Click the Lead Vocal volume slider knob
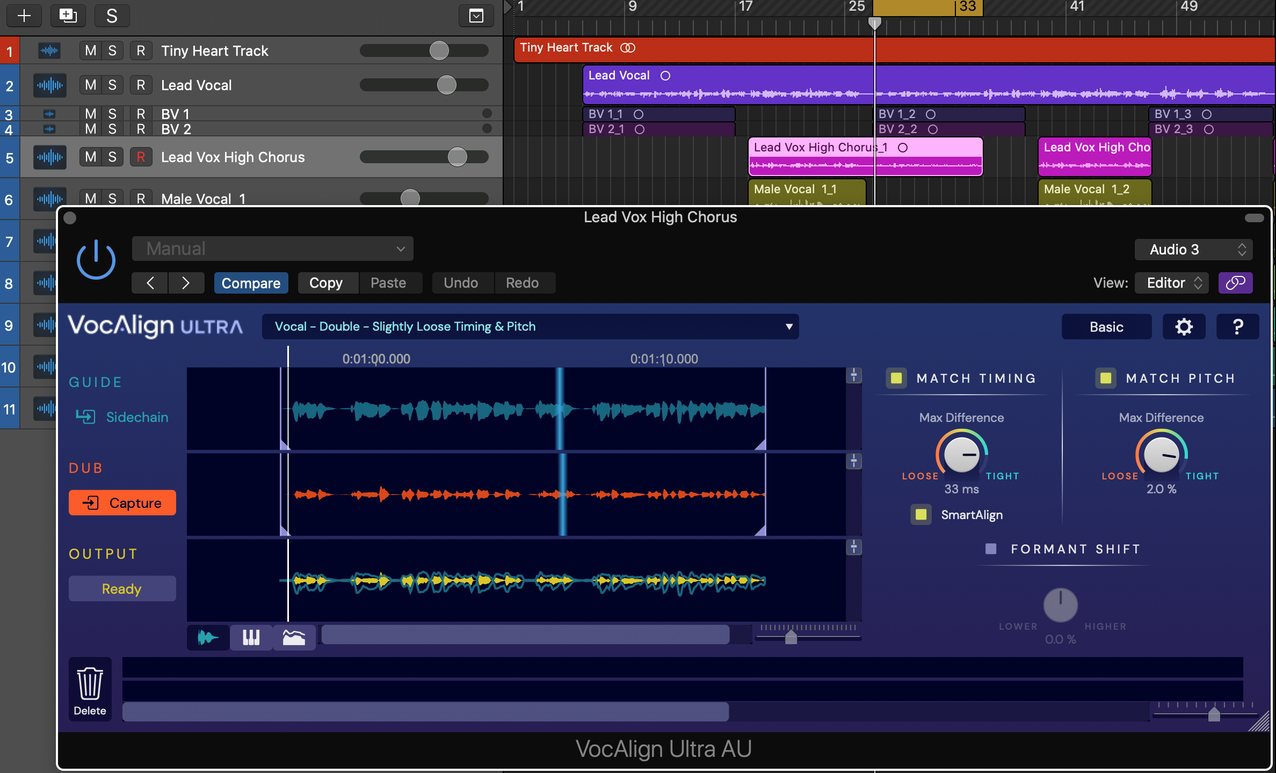This screenshot has height=773, width=1276. (446, 85)
